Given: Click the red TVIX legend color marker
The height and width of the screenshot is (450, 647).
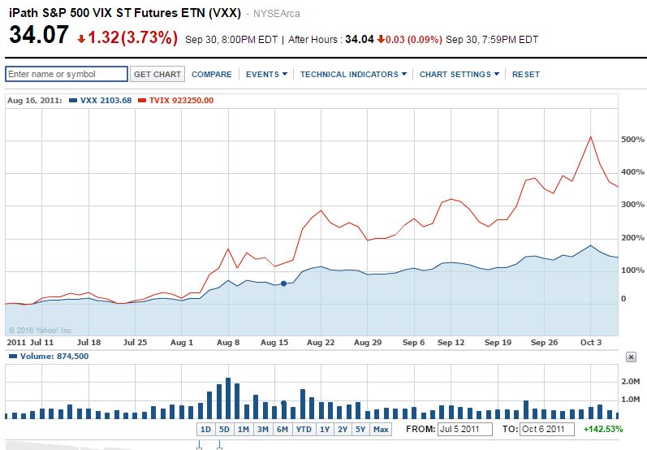Looking at the screenshot, I should point(142,101).
